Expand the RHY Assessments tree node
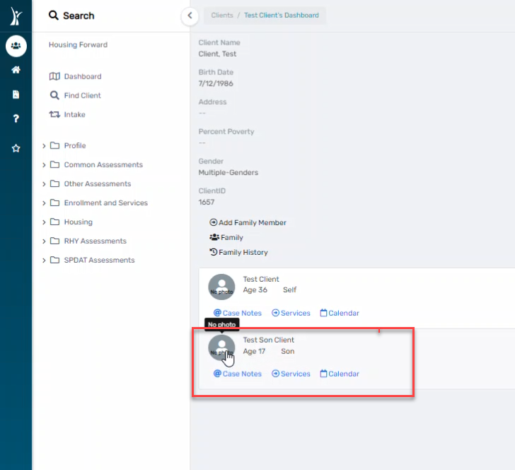This screenshot has width=515, height=470. (44, 241)
